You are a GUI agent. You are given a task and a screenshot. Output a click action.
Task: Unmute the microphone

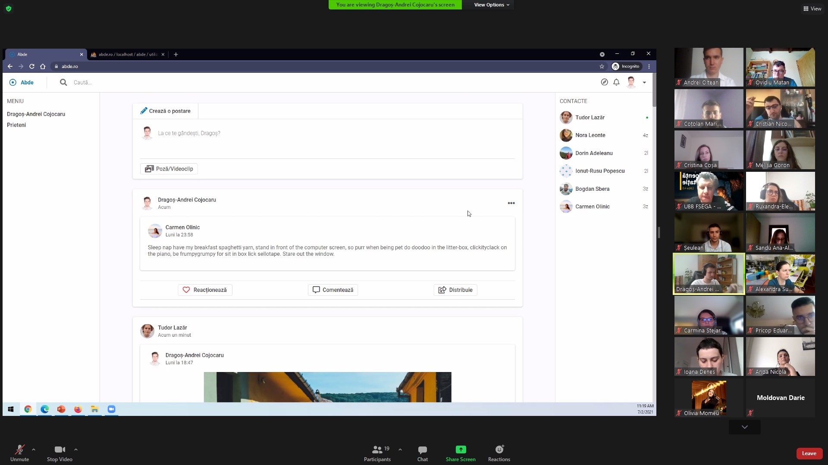click(19, 453)
